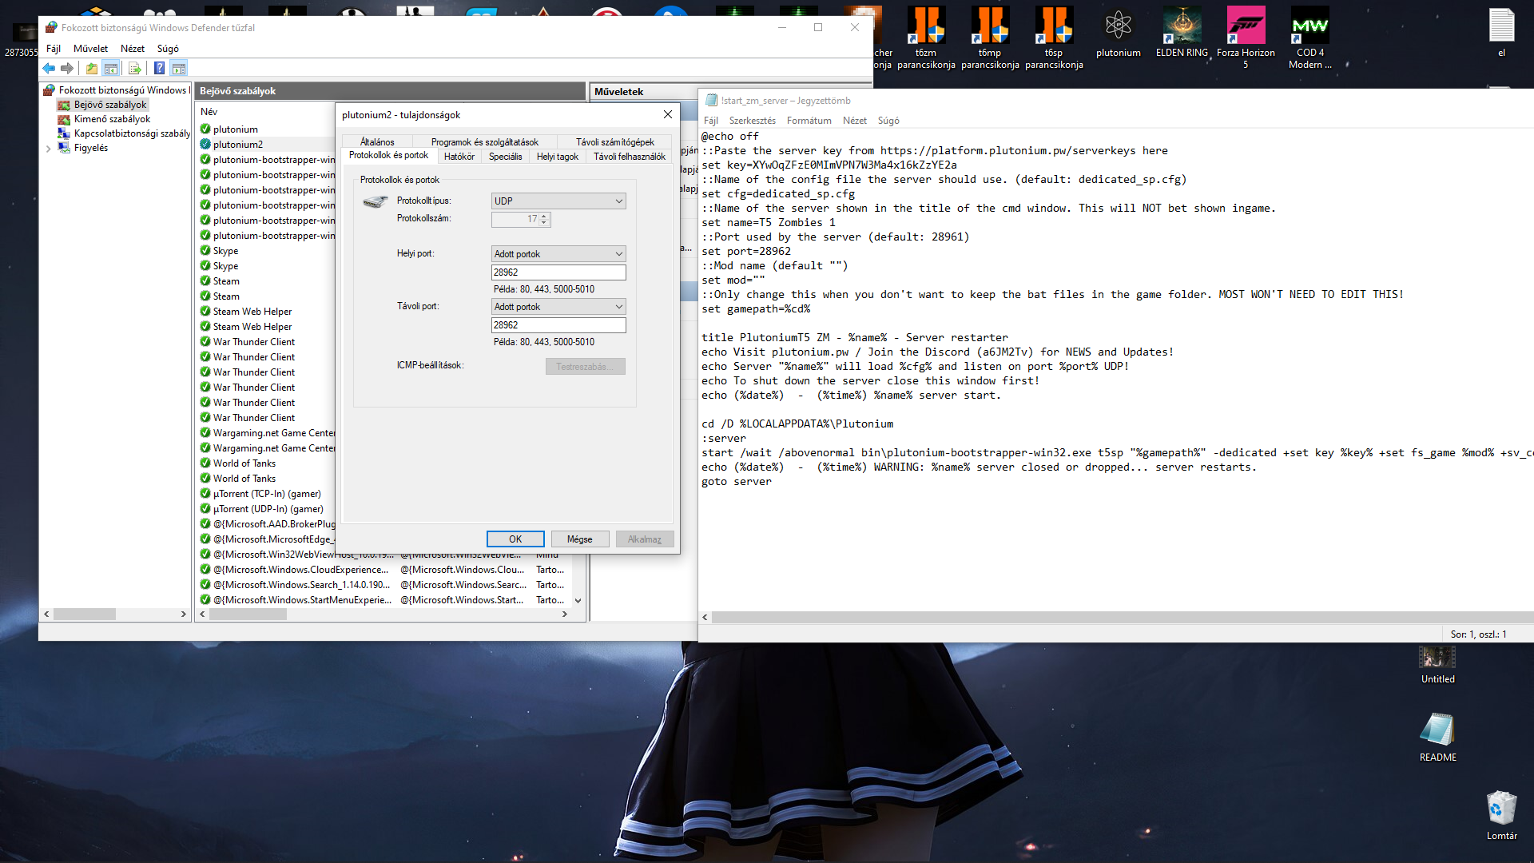Open the plutonium desktop shortcut
Viewport: 1534px width, 863px height.
point(1118,33)
